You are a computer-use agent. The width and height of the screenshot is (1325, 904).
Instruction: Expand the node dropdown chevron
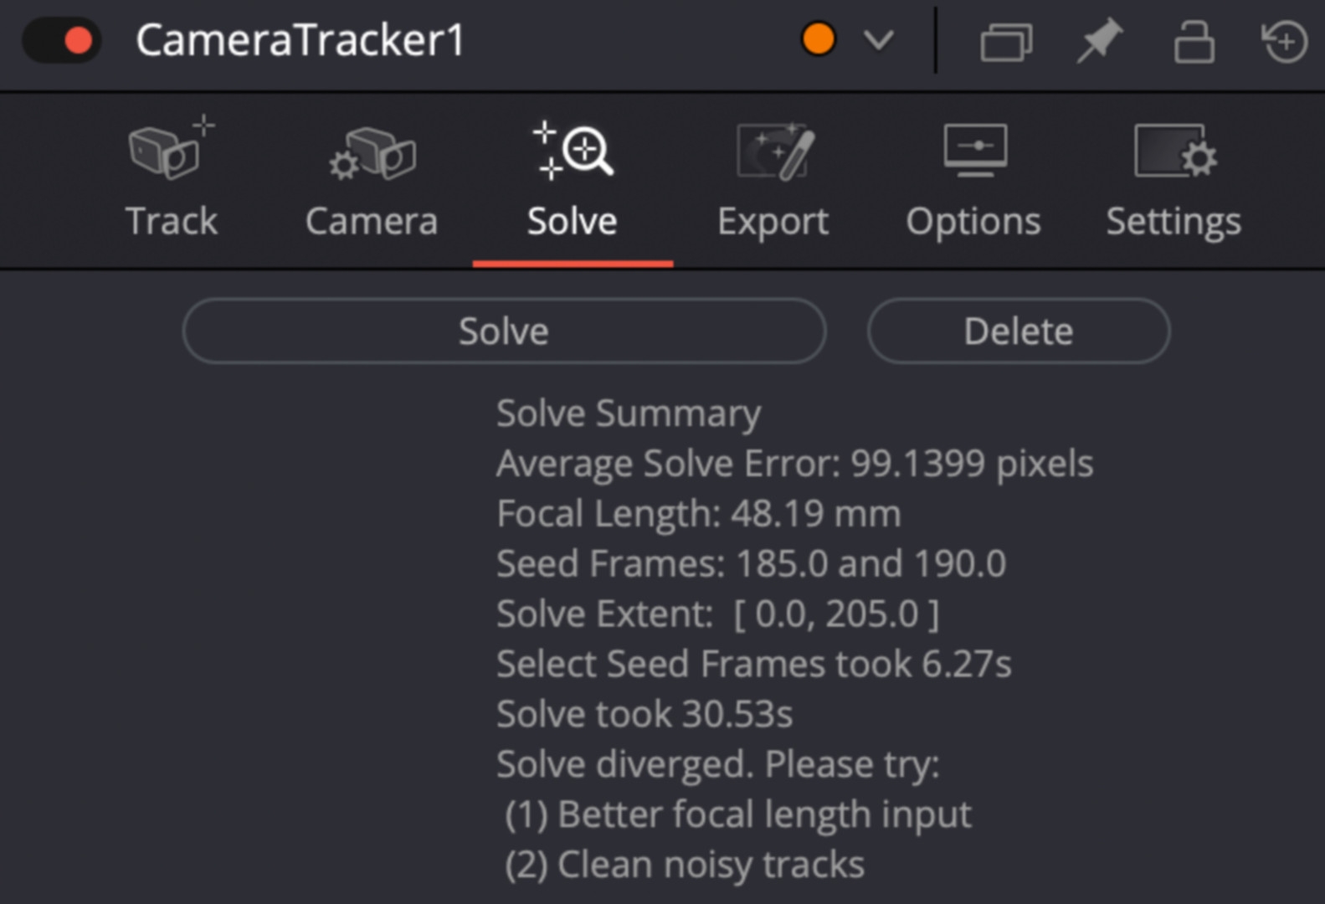[x=877, y=40]
